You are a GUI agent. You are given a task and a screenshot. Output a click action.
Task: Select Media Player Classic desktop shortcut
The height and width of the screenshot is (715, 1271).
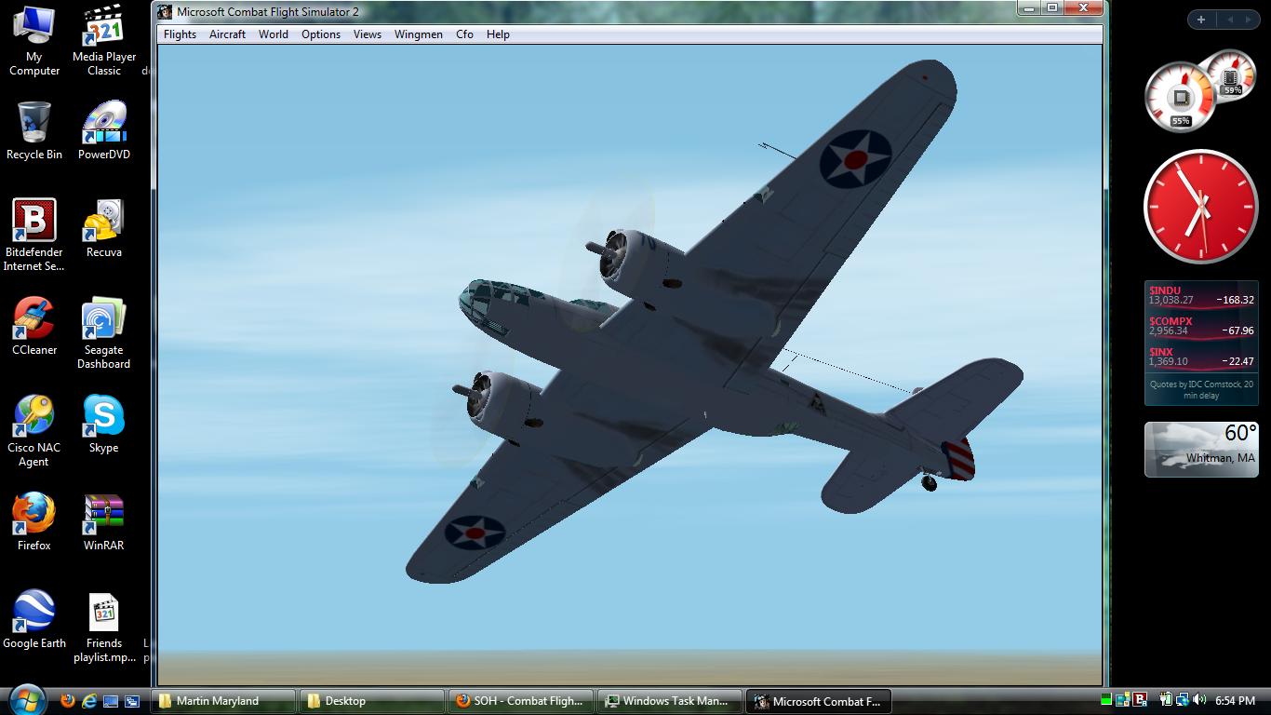click(104, 42)
